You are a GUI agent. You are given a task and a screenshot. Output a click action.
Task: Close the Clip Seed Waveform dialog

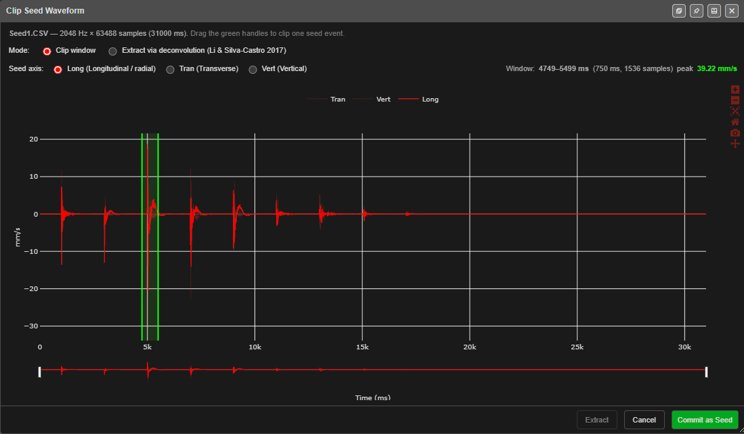tap(732, 10)
